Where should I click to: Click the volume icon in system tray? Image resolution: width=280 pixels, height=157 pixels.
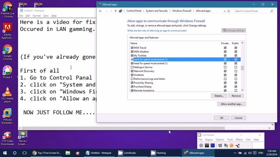pyautogui.click(x=250, y=153)
